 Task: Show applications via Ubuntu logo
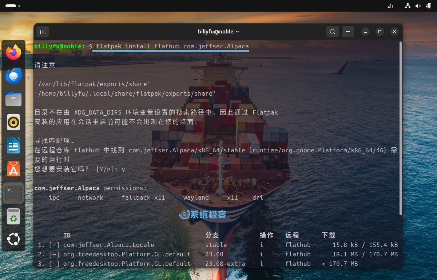pos(13,239)
